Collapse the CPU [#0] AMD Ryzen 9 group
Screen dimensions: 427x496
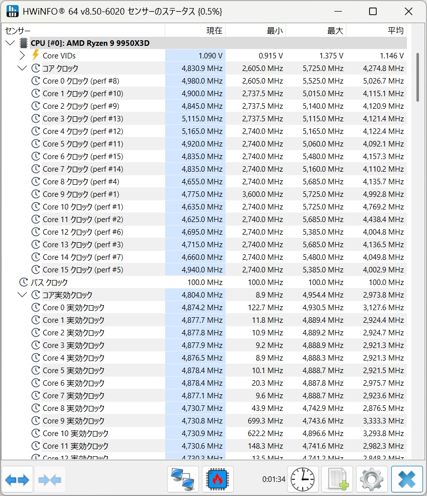point(10,43)
